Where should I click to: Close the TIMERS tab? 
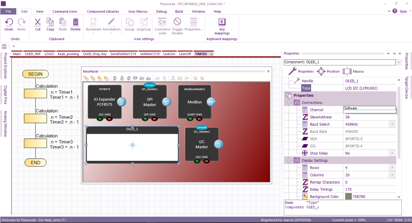point(211,54)
